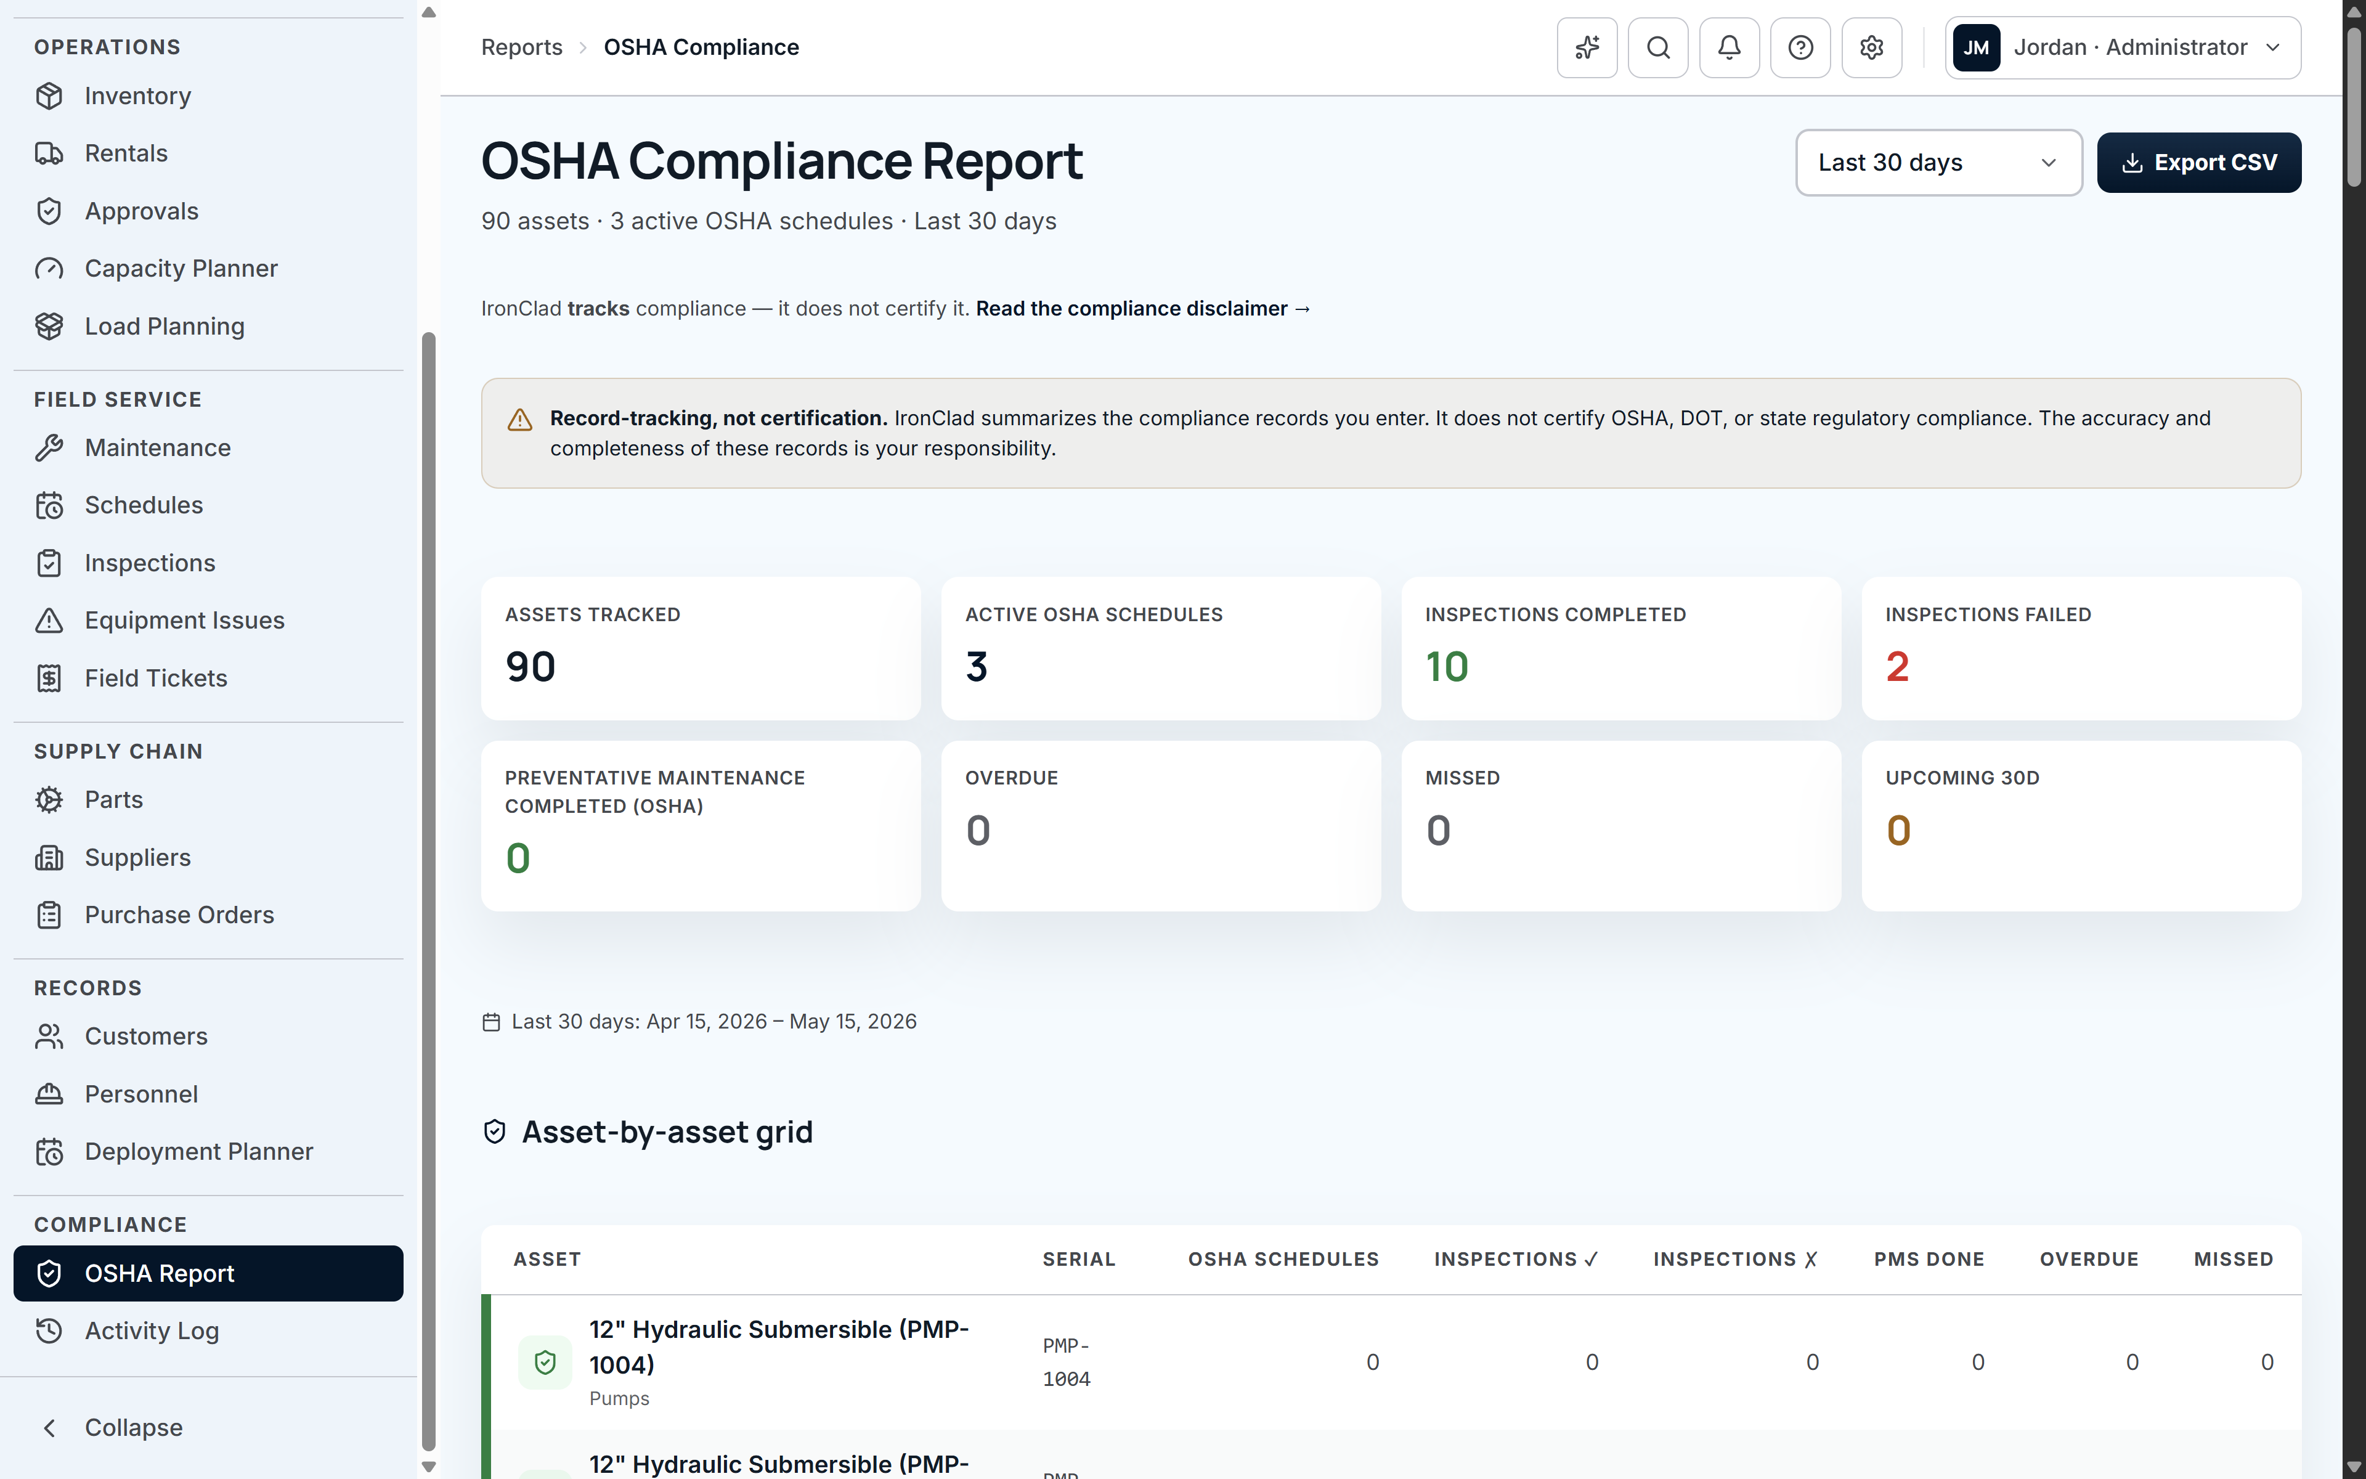Image resolution: width=2366 pixels, height=1479 pixels.
Task: Click the Parts cog icon
Action: pyautogui.click(x=49, y=799)
